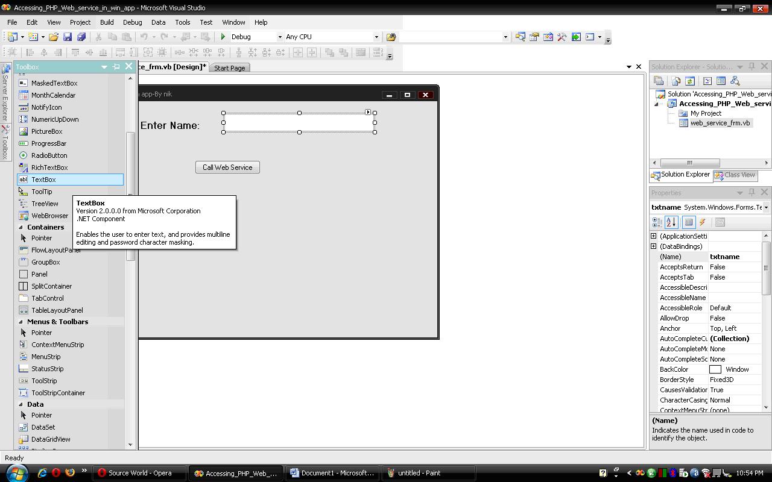The height and width of the screenshot is (482, 772).
Task: Click the Properties list icon in Properties panel
Action: pos(688,222)
